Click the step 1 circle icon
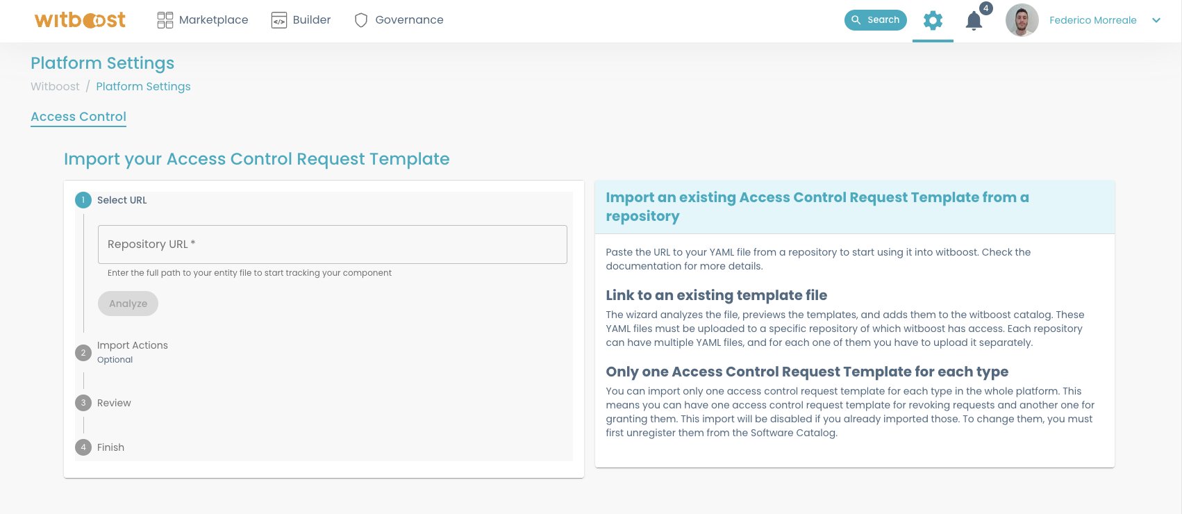The height and width of the screenshot is (514, 1182). tap(83, 200)
